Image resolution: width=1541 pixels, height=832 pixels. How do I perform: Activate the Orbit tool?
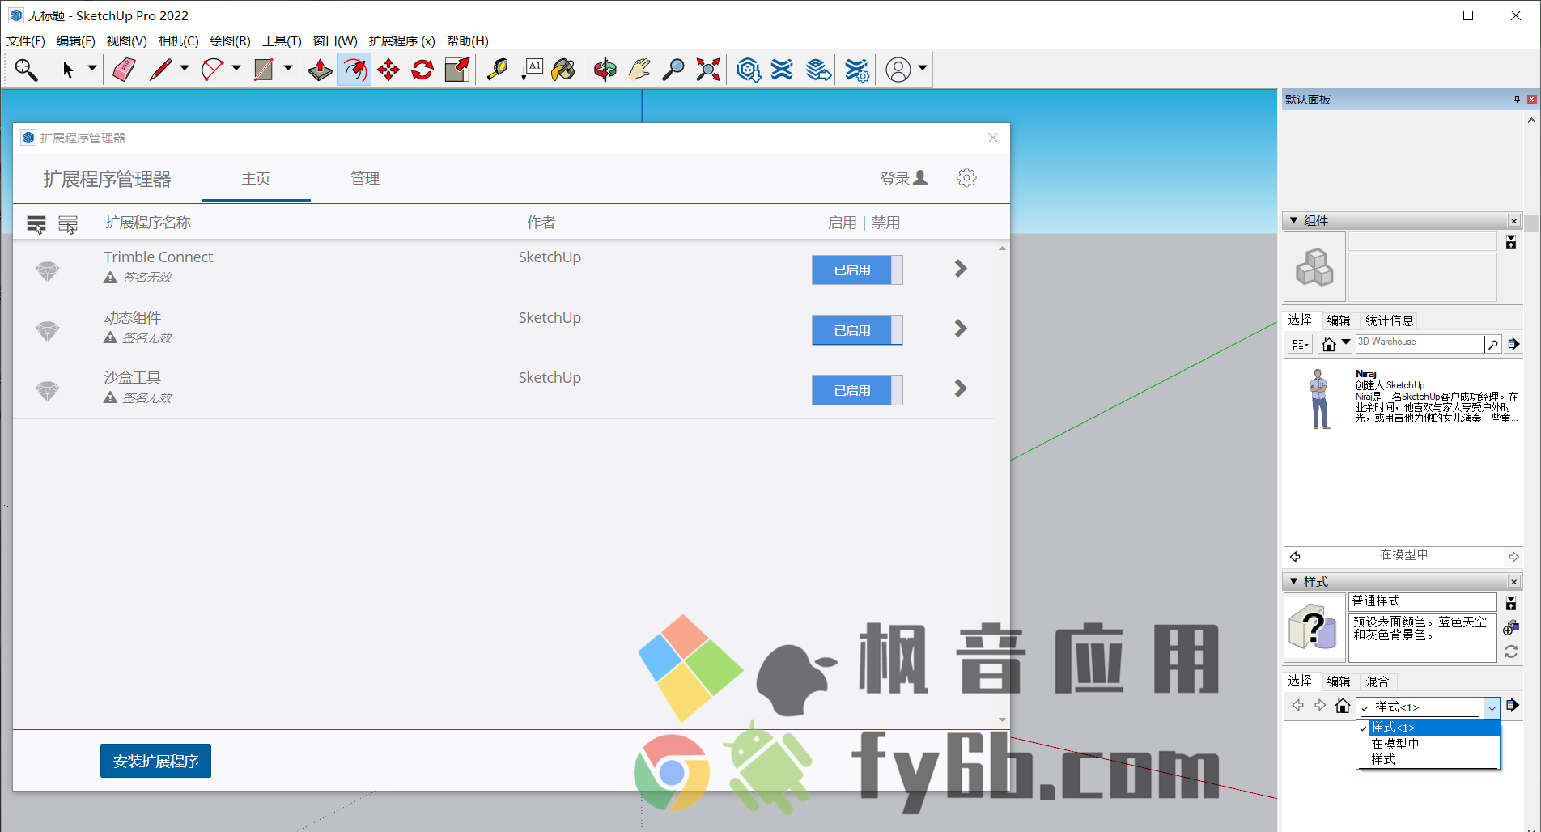coord(605,70)
